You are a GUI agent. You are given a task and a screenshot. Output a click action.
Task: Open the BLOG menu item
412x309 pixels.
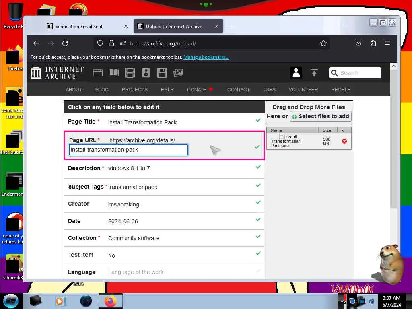tap(102, 90)
